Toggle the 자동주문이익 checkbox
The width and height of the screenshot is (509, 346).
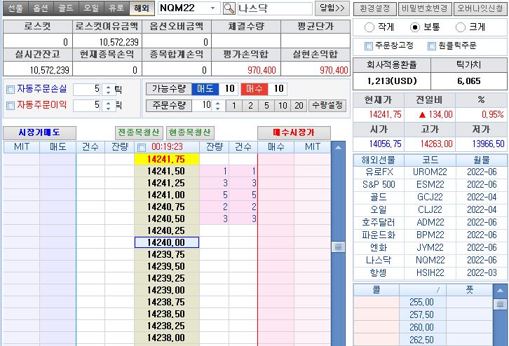tap(10, 106)
